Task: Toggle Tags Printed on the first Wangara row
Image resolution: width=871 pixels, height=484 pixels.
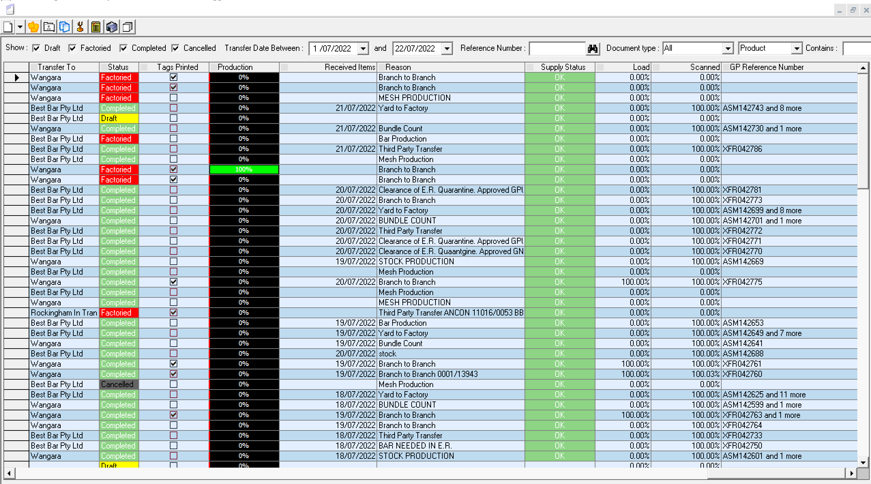Action: pos(173,77)
